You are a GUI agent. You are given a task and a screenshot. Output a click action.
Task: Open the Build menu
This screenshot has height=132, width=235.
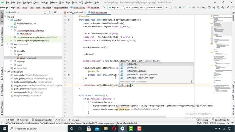click(x=62, y=3)
